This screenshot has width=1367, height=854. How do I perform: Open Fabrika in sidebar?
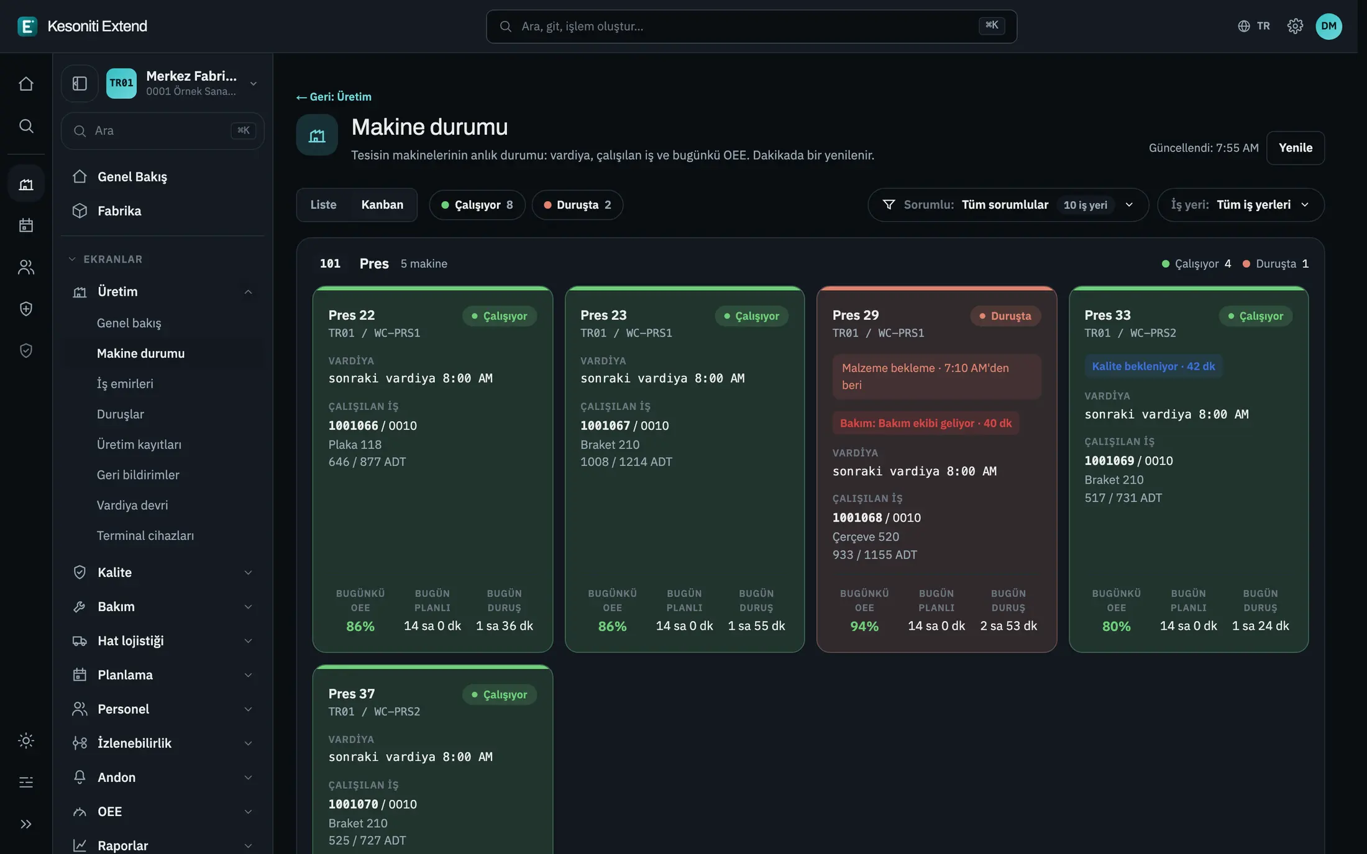click(163, 211)
